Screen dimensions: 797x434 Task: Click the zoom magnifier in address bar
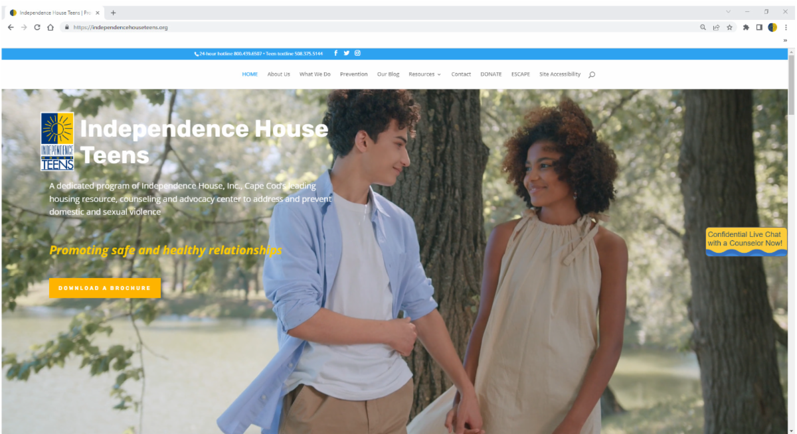pos(703,27)
